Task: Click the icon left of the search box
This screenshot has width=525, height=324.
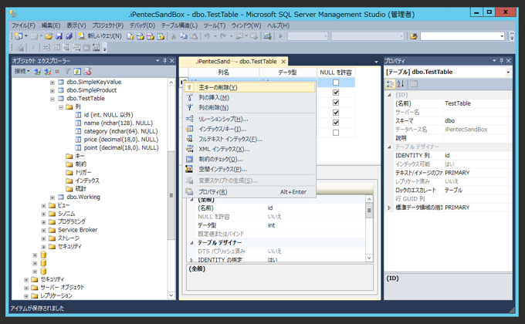Action: coord(414,35)
